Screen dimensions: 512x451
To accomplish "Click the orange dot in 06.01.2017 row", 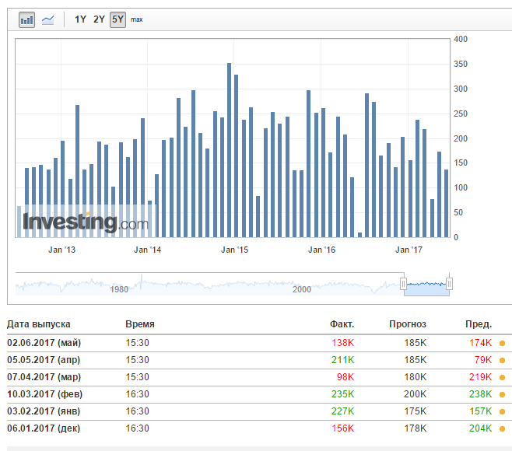I will 502,428.
